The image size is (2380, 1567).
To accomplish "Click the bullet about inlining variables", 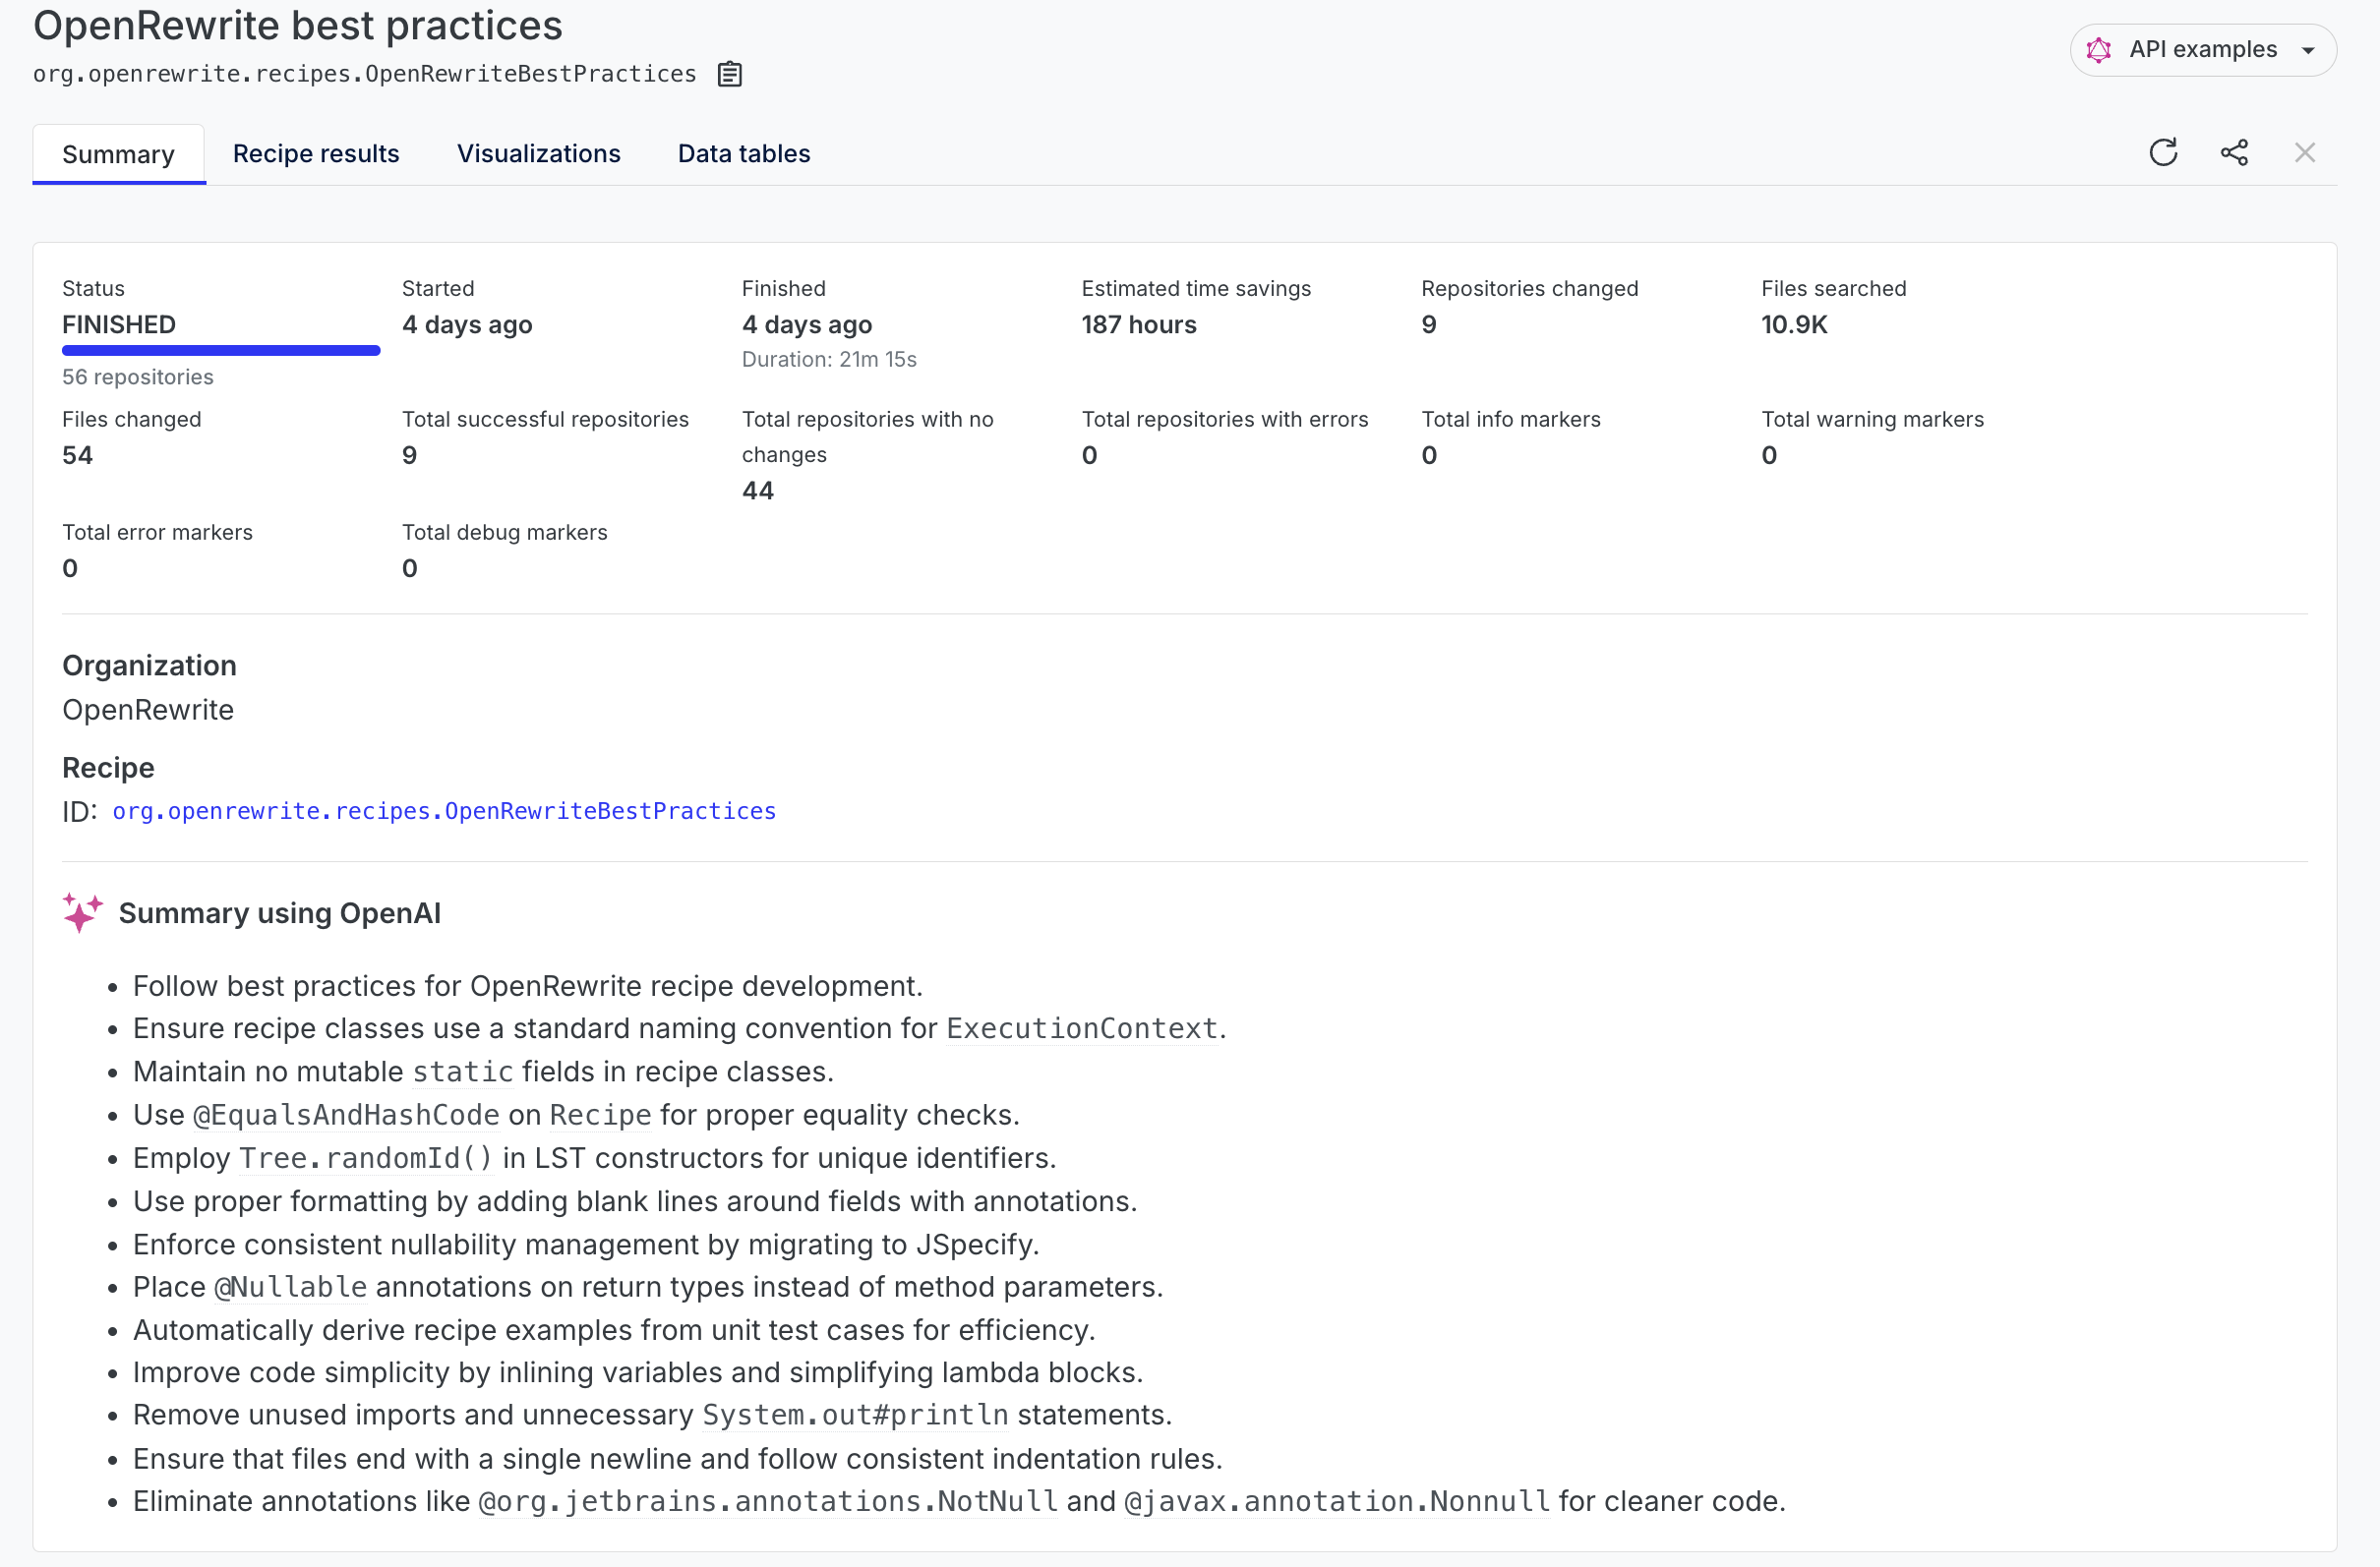I will 638,1371.
